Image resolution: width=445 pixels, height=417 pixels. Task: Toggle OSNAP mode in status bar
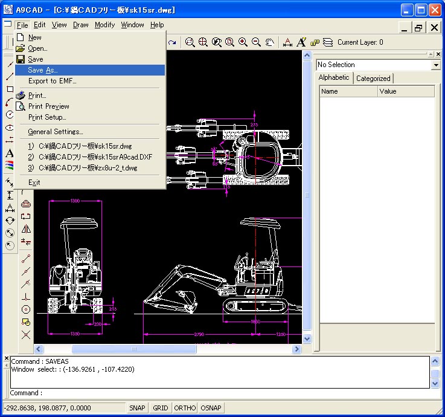[x=211, y=408]
